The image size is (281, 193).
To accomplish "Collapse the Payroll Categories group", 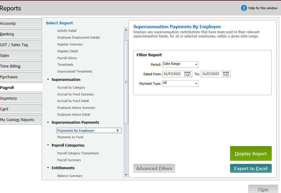I will [48, 145].
